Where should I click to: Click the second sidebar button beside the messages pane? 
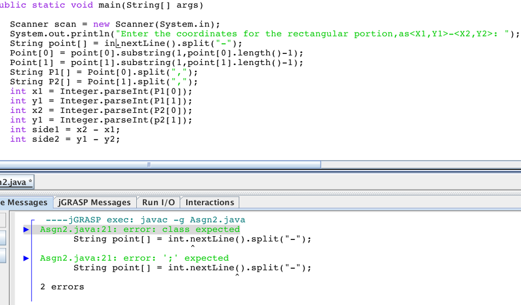(3, 237)
